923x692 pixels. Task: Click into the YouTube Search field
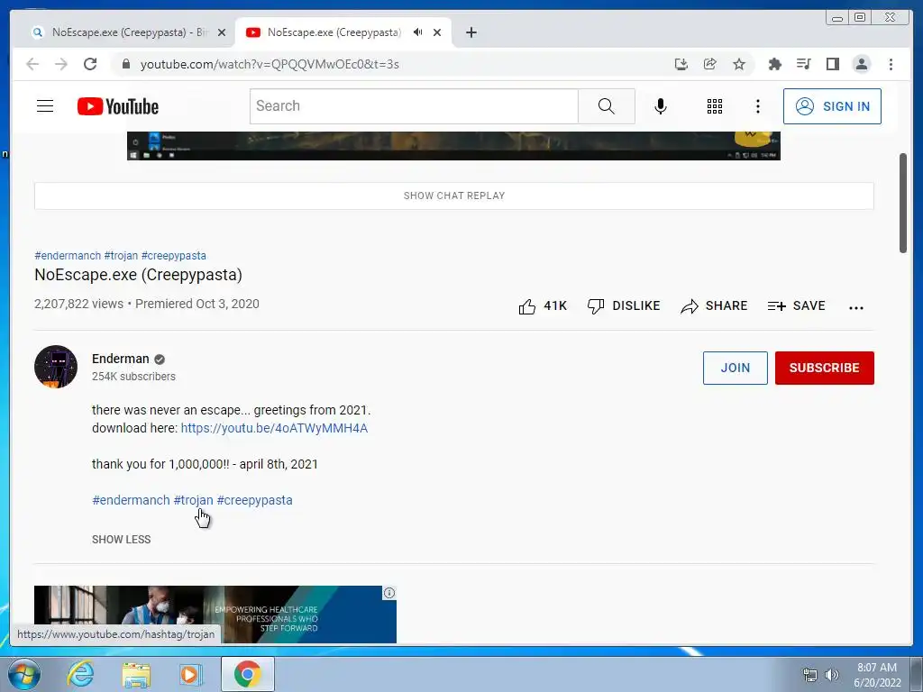click(x=414, y=106)
